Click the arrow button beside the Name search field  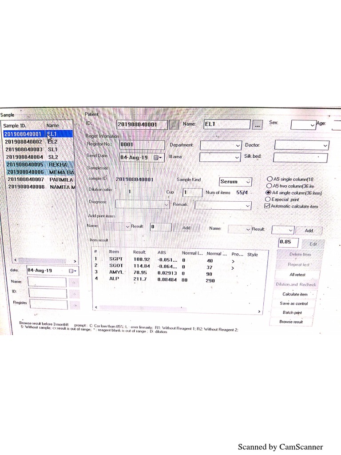tap(74, 282)
